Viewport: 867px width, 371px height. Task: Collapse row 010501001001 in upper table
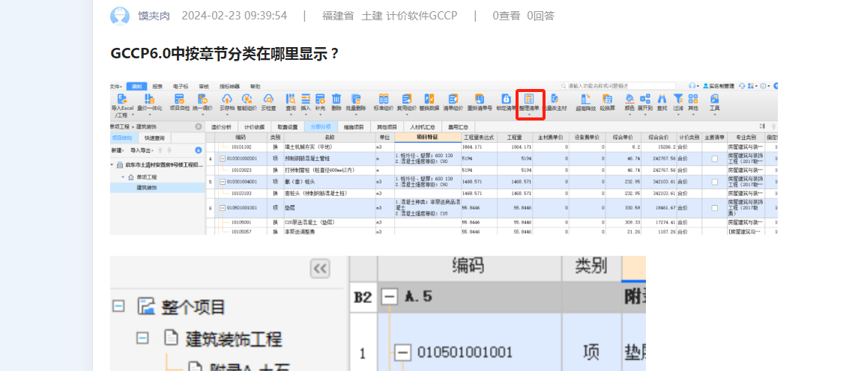pos(223,208)
